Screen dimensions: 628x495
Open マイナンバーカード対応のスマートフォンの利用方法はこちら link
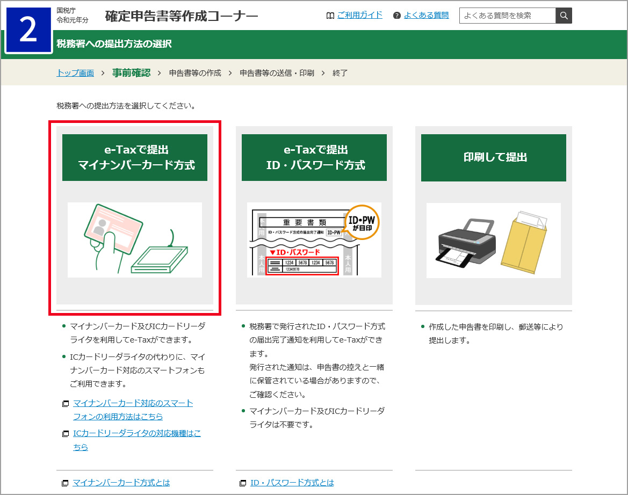133,410
